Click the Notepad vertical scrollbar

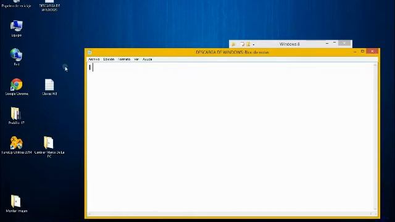pos(375,137)
